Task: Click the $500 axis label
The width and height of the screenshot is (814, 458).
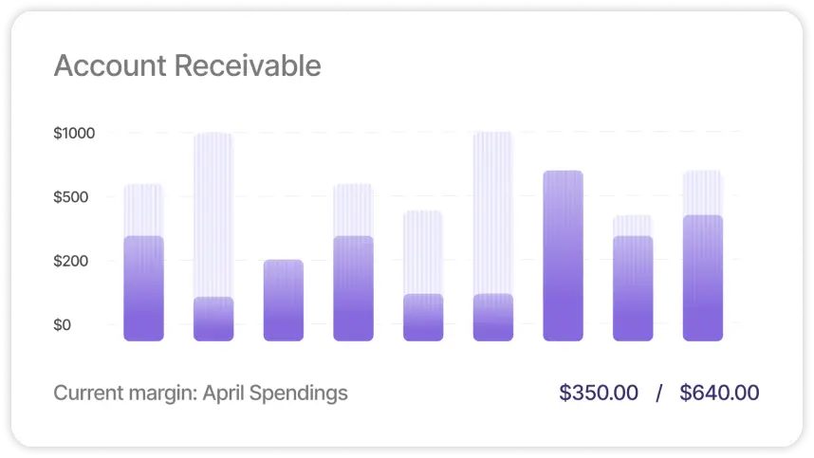Action: coord(74,197)
